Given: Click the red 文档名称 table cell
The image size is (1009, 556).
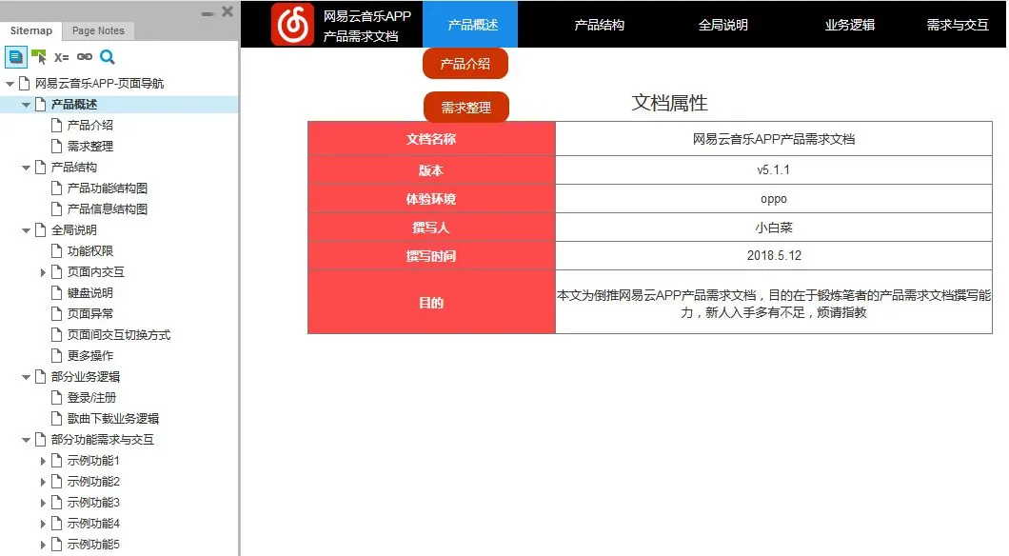Looking at the screenshot, I should 431,139.
